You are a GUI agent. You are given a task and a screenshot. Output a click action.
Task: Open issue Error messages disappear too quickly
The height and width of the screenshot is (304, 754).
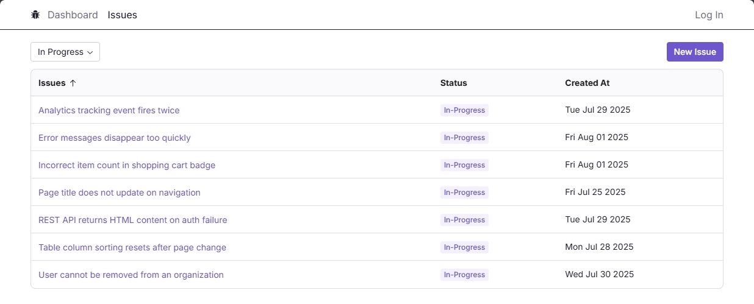114,138
